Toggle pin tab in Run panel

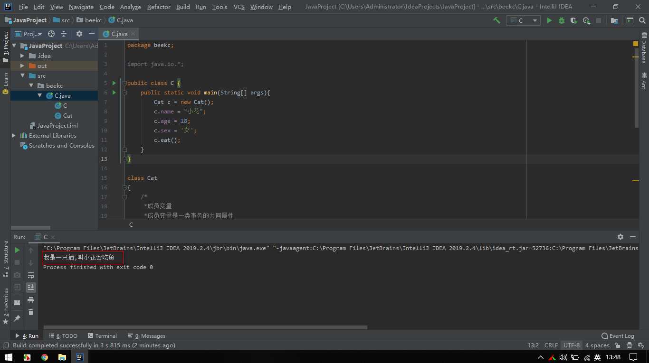[x=17, y=318]
